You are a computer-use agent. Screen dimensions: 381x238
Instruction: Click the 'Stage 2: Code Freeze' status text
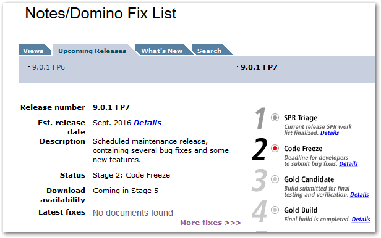point(132,175)
